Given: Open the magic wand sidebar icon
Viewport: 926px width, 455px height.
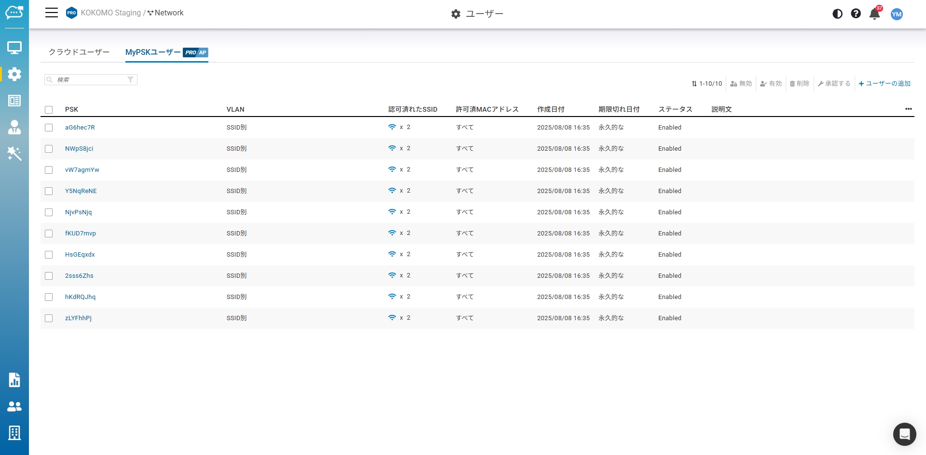Looking at the screenshot, I should [14, 154].
